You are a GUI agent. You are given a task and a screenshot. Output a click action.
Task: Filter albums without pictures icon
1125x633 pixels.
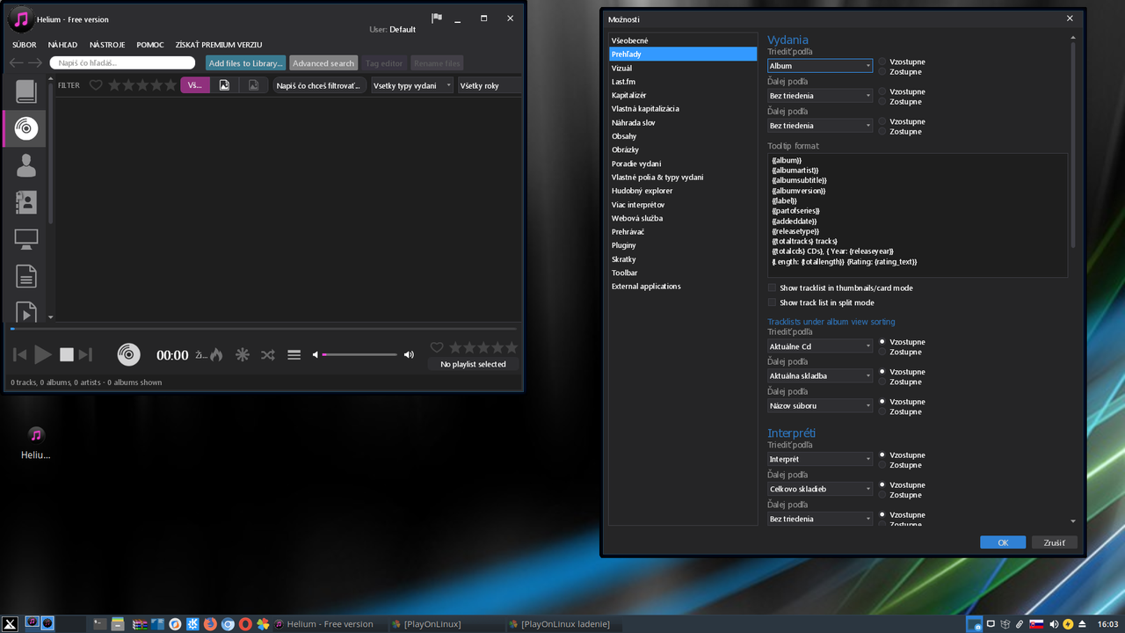[x=253, y=85]
